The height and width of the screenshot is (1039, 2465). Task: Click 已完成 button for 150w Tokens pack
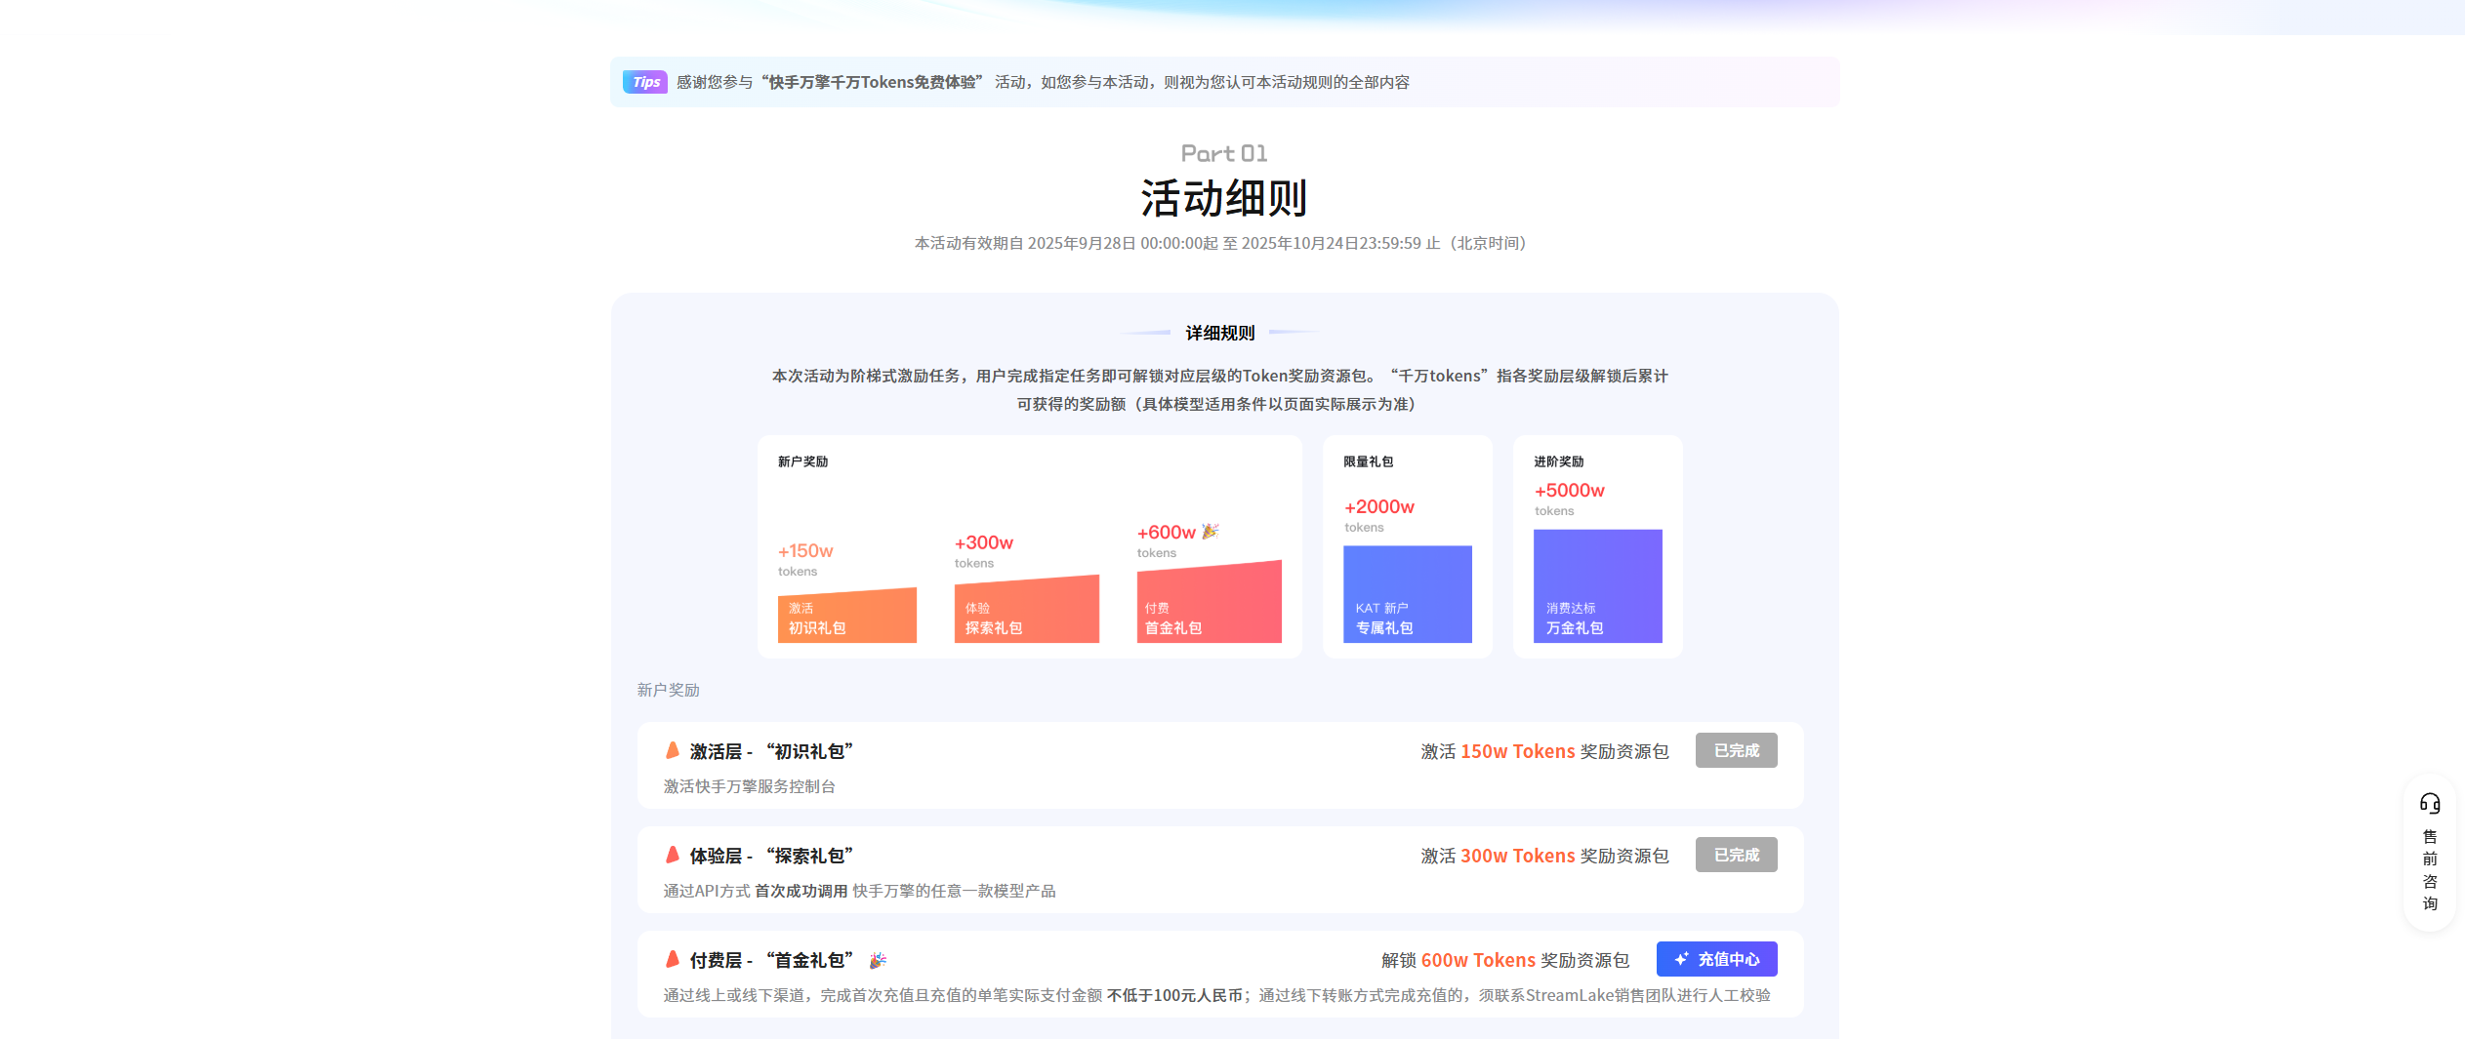tap(1736, 750)
